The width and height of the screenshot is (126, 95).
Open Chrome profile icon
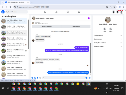point(120,7)
